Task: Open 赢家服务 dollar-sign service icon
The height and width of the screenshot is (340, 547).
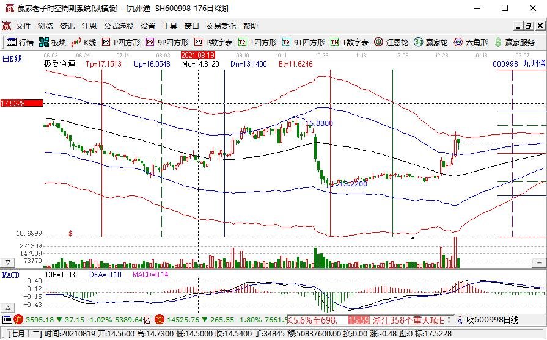Action: tap(515, 43)
